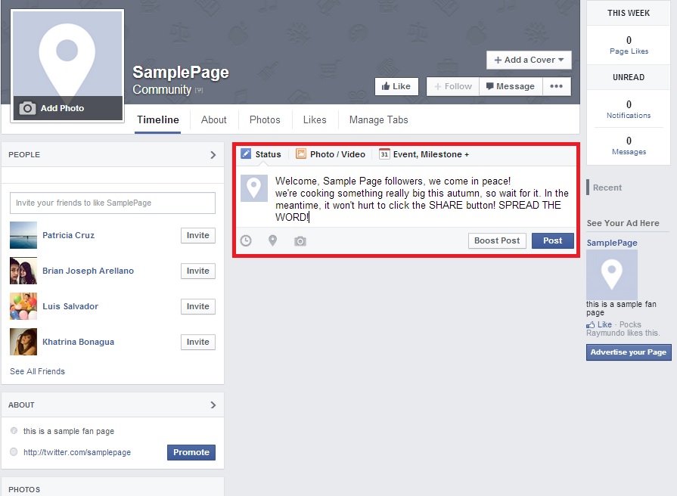The height and width of the screenshot is (496, 677).
Task: Open Brian Joseph Arellano profile name
Action: click(x=88, y=271)
